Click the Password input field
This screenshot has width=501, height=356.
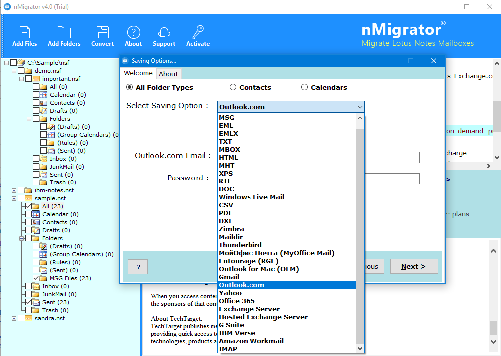tap(392, 178)
